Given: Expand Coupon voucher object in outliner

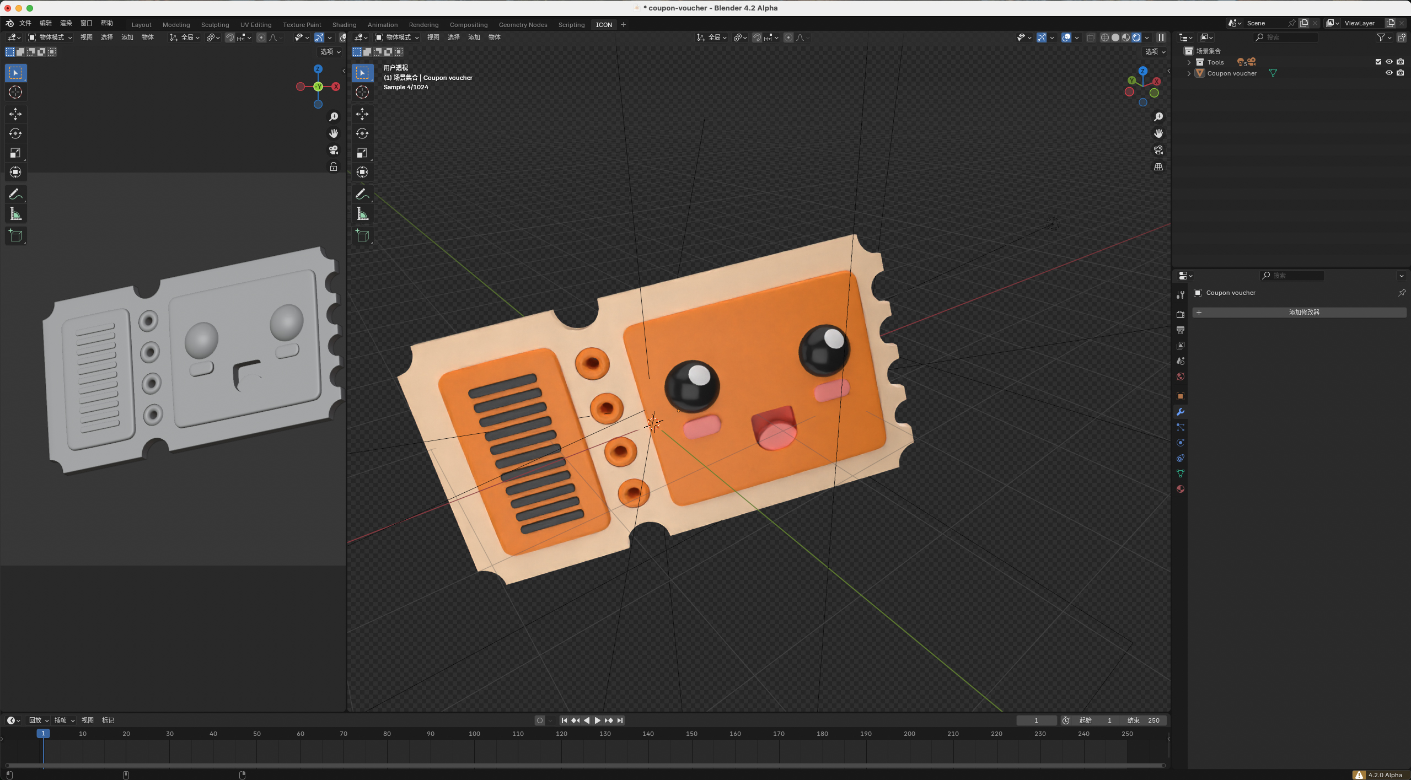Looking at the screenshot, I should pos(1189,73).
